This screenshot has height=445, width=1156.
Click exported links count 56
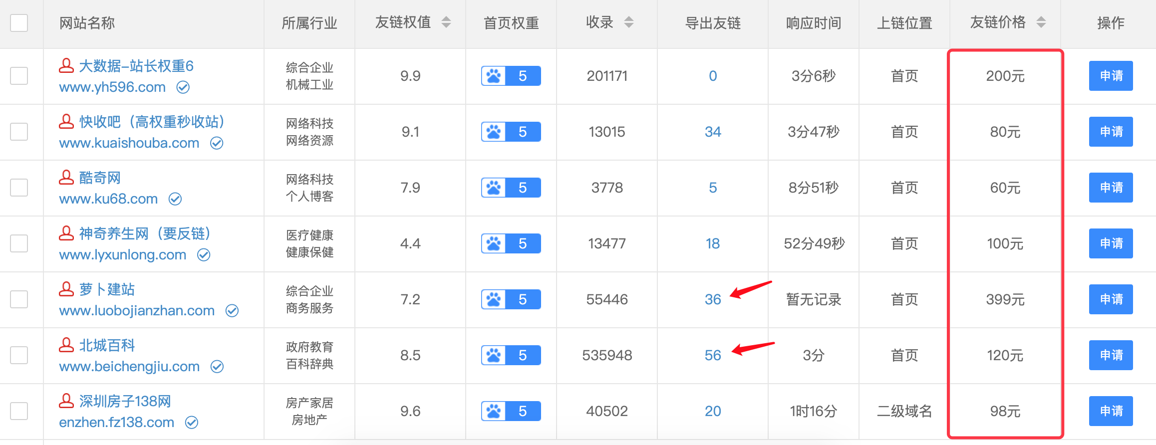point(713,355)
